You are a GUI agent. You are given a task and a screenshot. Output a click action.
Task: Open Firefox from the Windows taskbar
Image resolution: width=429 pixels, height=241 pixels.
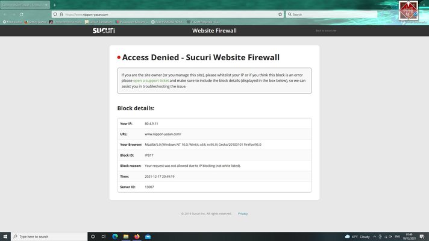click(x=137, y=237)
